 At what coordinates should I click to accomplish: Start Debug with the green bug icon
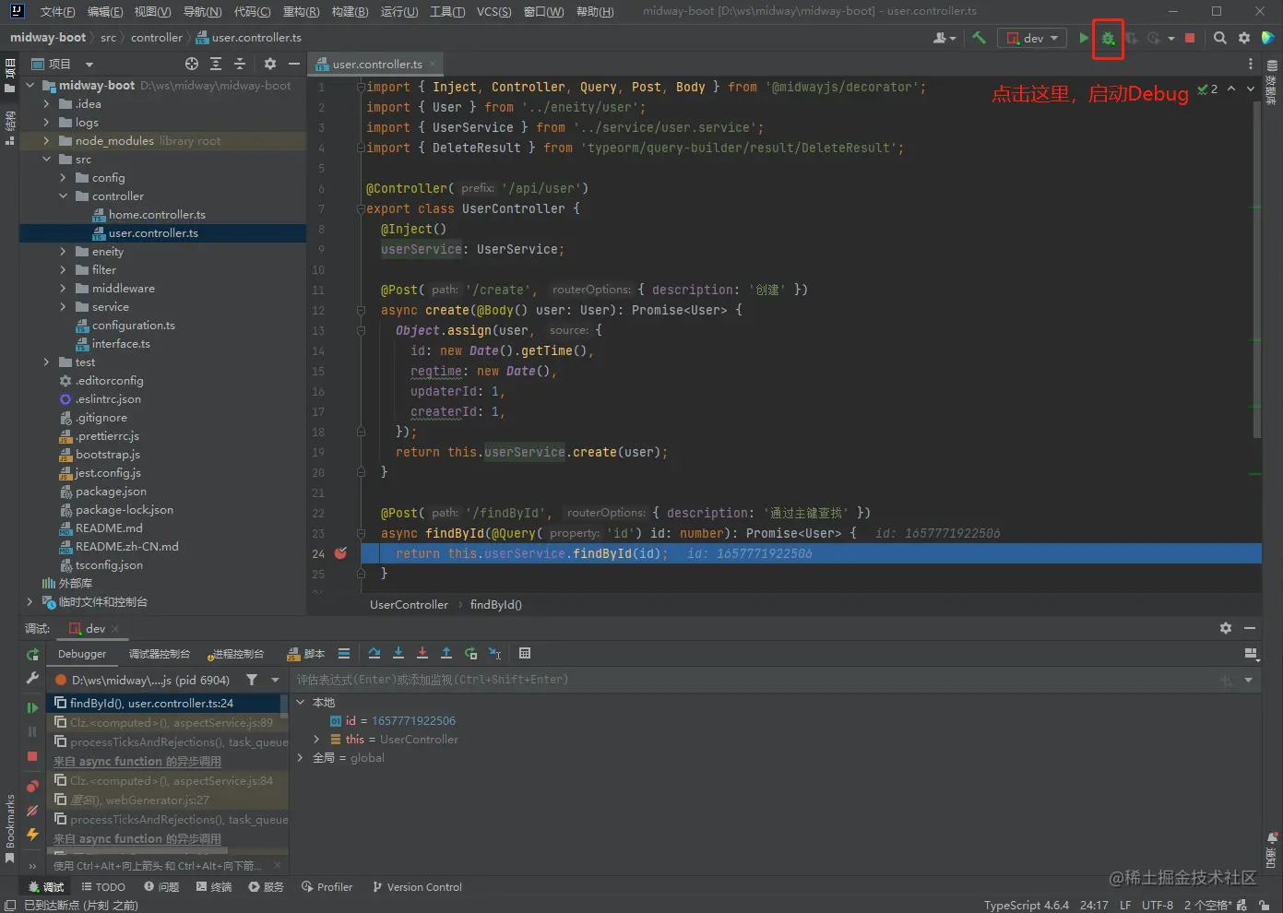tap(1108, 38)
